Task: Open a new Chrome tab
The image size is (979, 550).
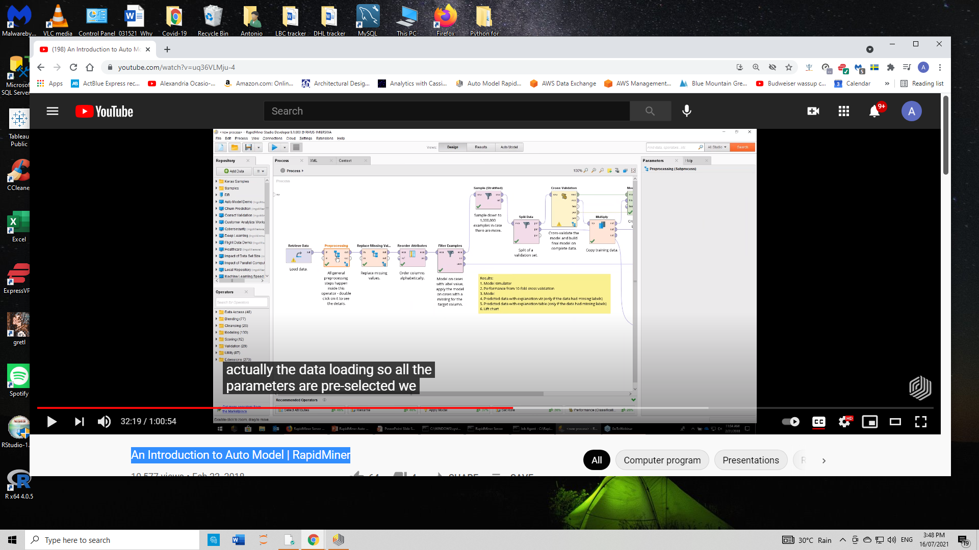Action: (167, 49)
